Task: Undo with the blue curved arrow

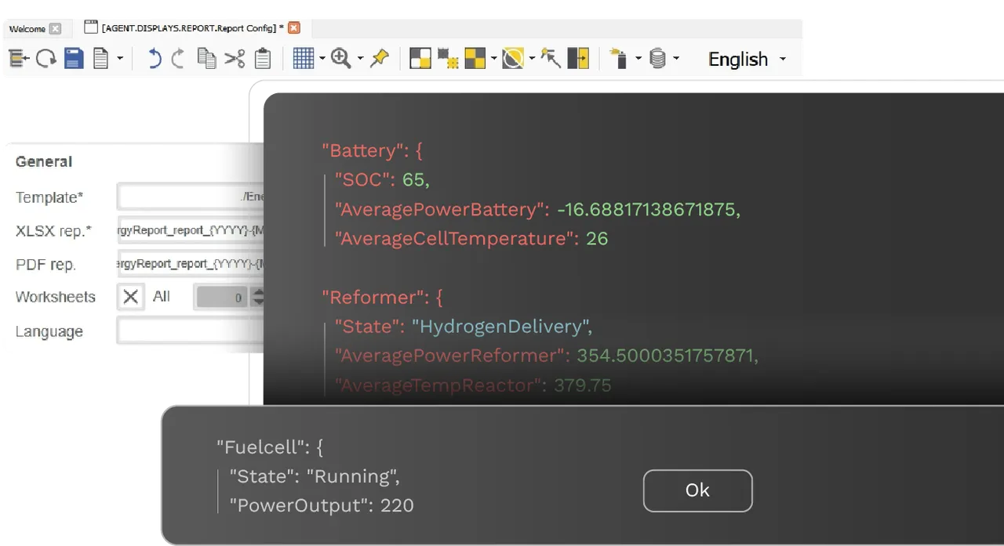Action: click(155, 59)
